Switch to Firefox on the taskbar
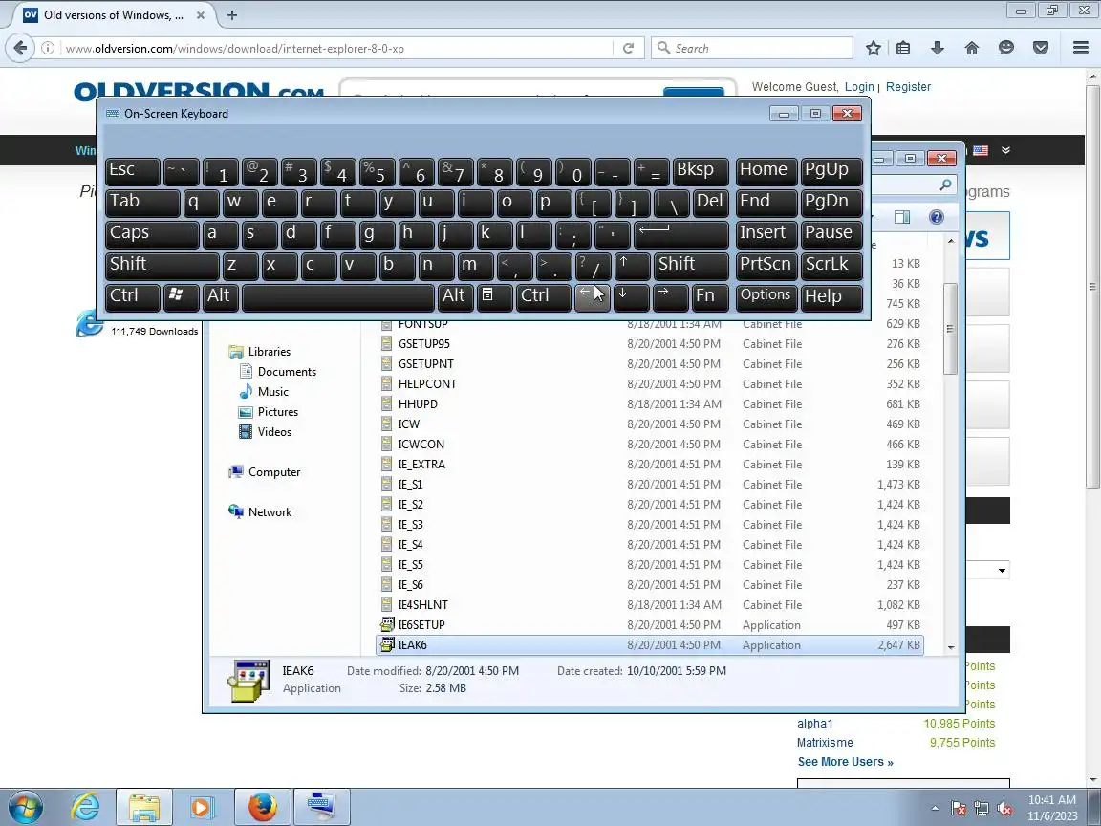 [262, 807]
